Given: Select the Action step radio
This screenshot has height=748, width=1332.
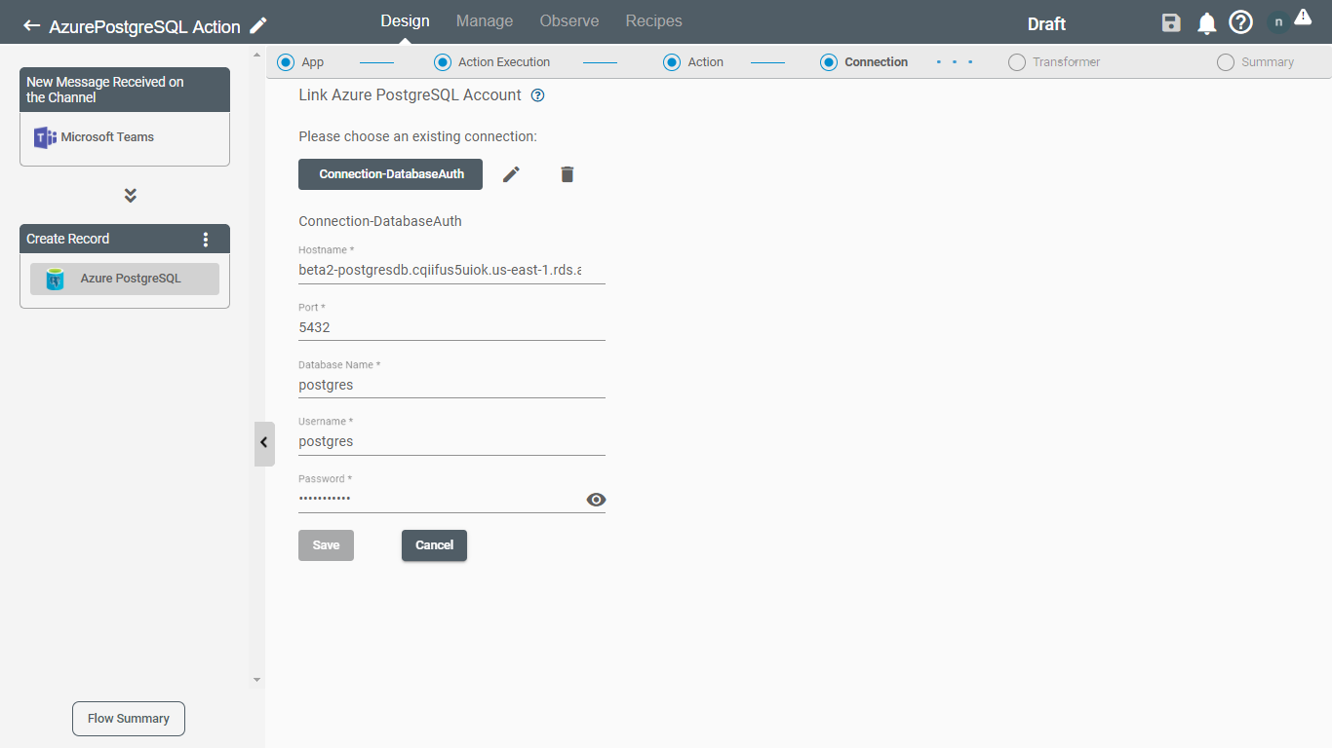Looking at the screenshot, I should [x=672, y=62].
